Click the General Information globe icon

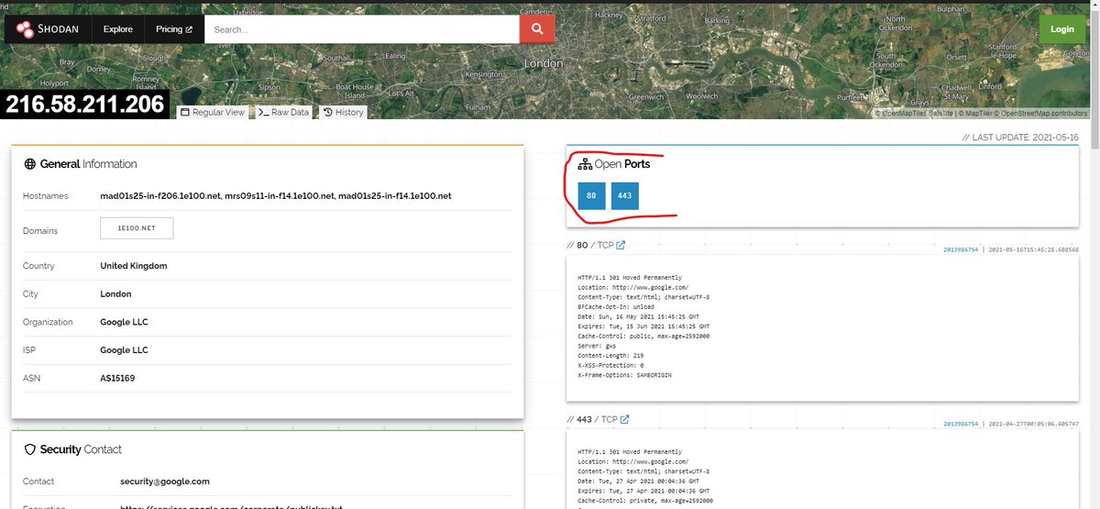(30, 164)
